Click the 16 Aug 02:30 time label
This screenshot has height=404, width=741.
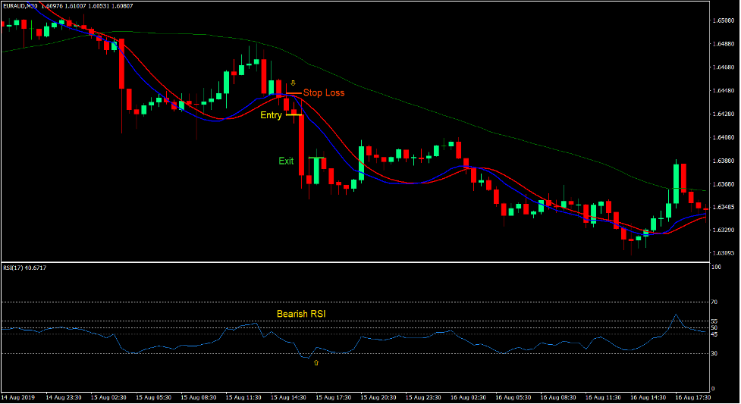468,397
